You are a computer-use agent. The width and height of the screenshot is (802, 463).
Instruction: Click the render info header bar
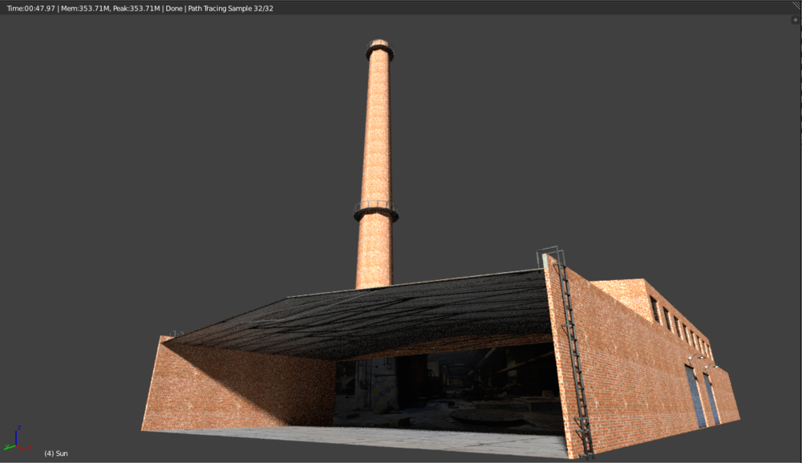click(481, 6)
